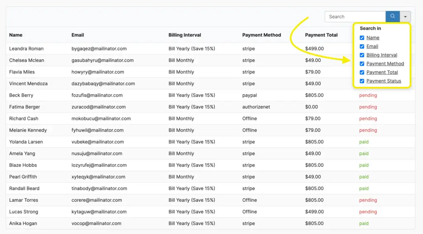Screen dimensions: 423x234
Task: Click the Billing Interval label link
Action: (382, 55)
